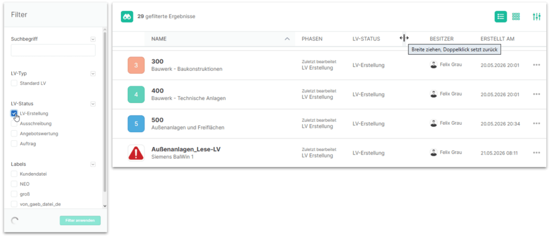Open three-dots menu for Außenanlagen_Lese-LV
Screen dimensions: 550x237
537,153
